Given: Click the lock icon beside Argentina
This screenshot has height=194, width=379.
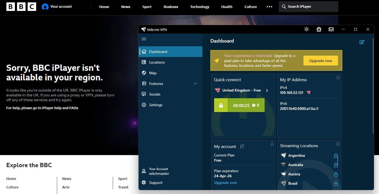Looking at the screenshot, I should click(x=336, y=155).
